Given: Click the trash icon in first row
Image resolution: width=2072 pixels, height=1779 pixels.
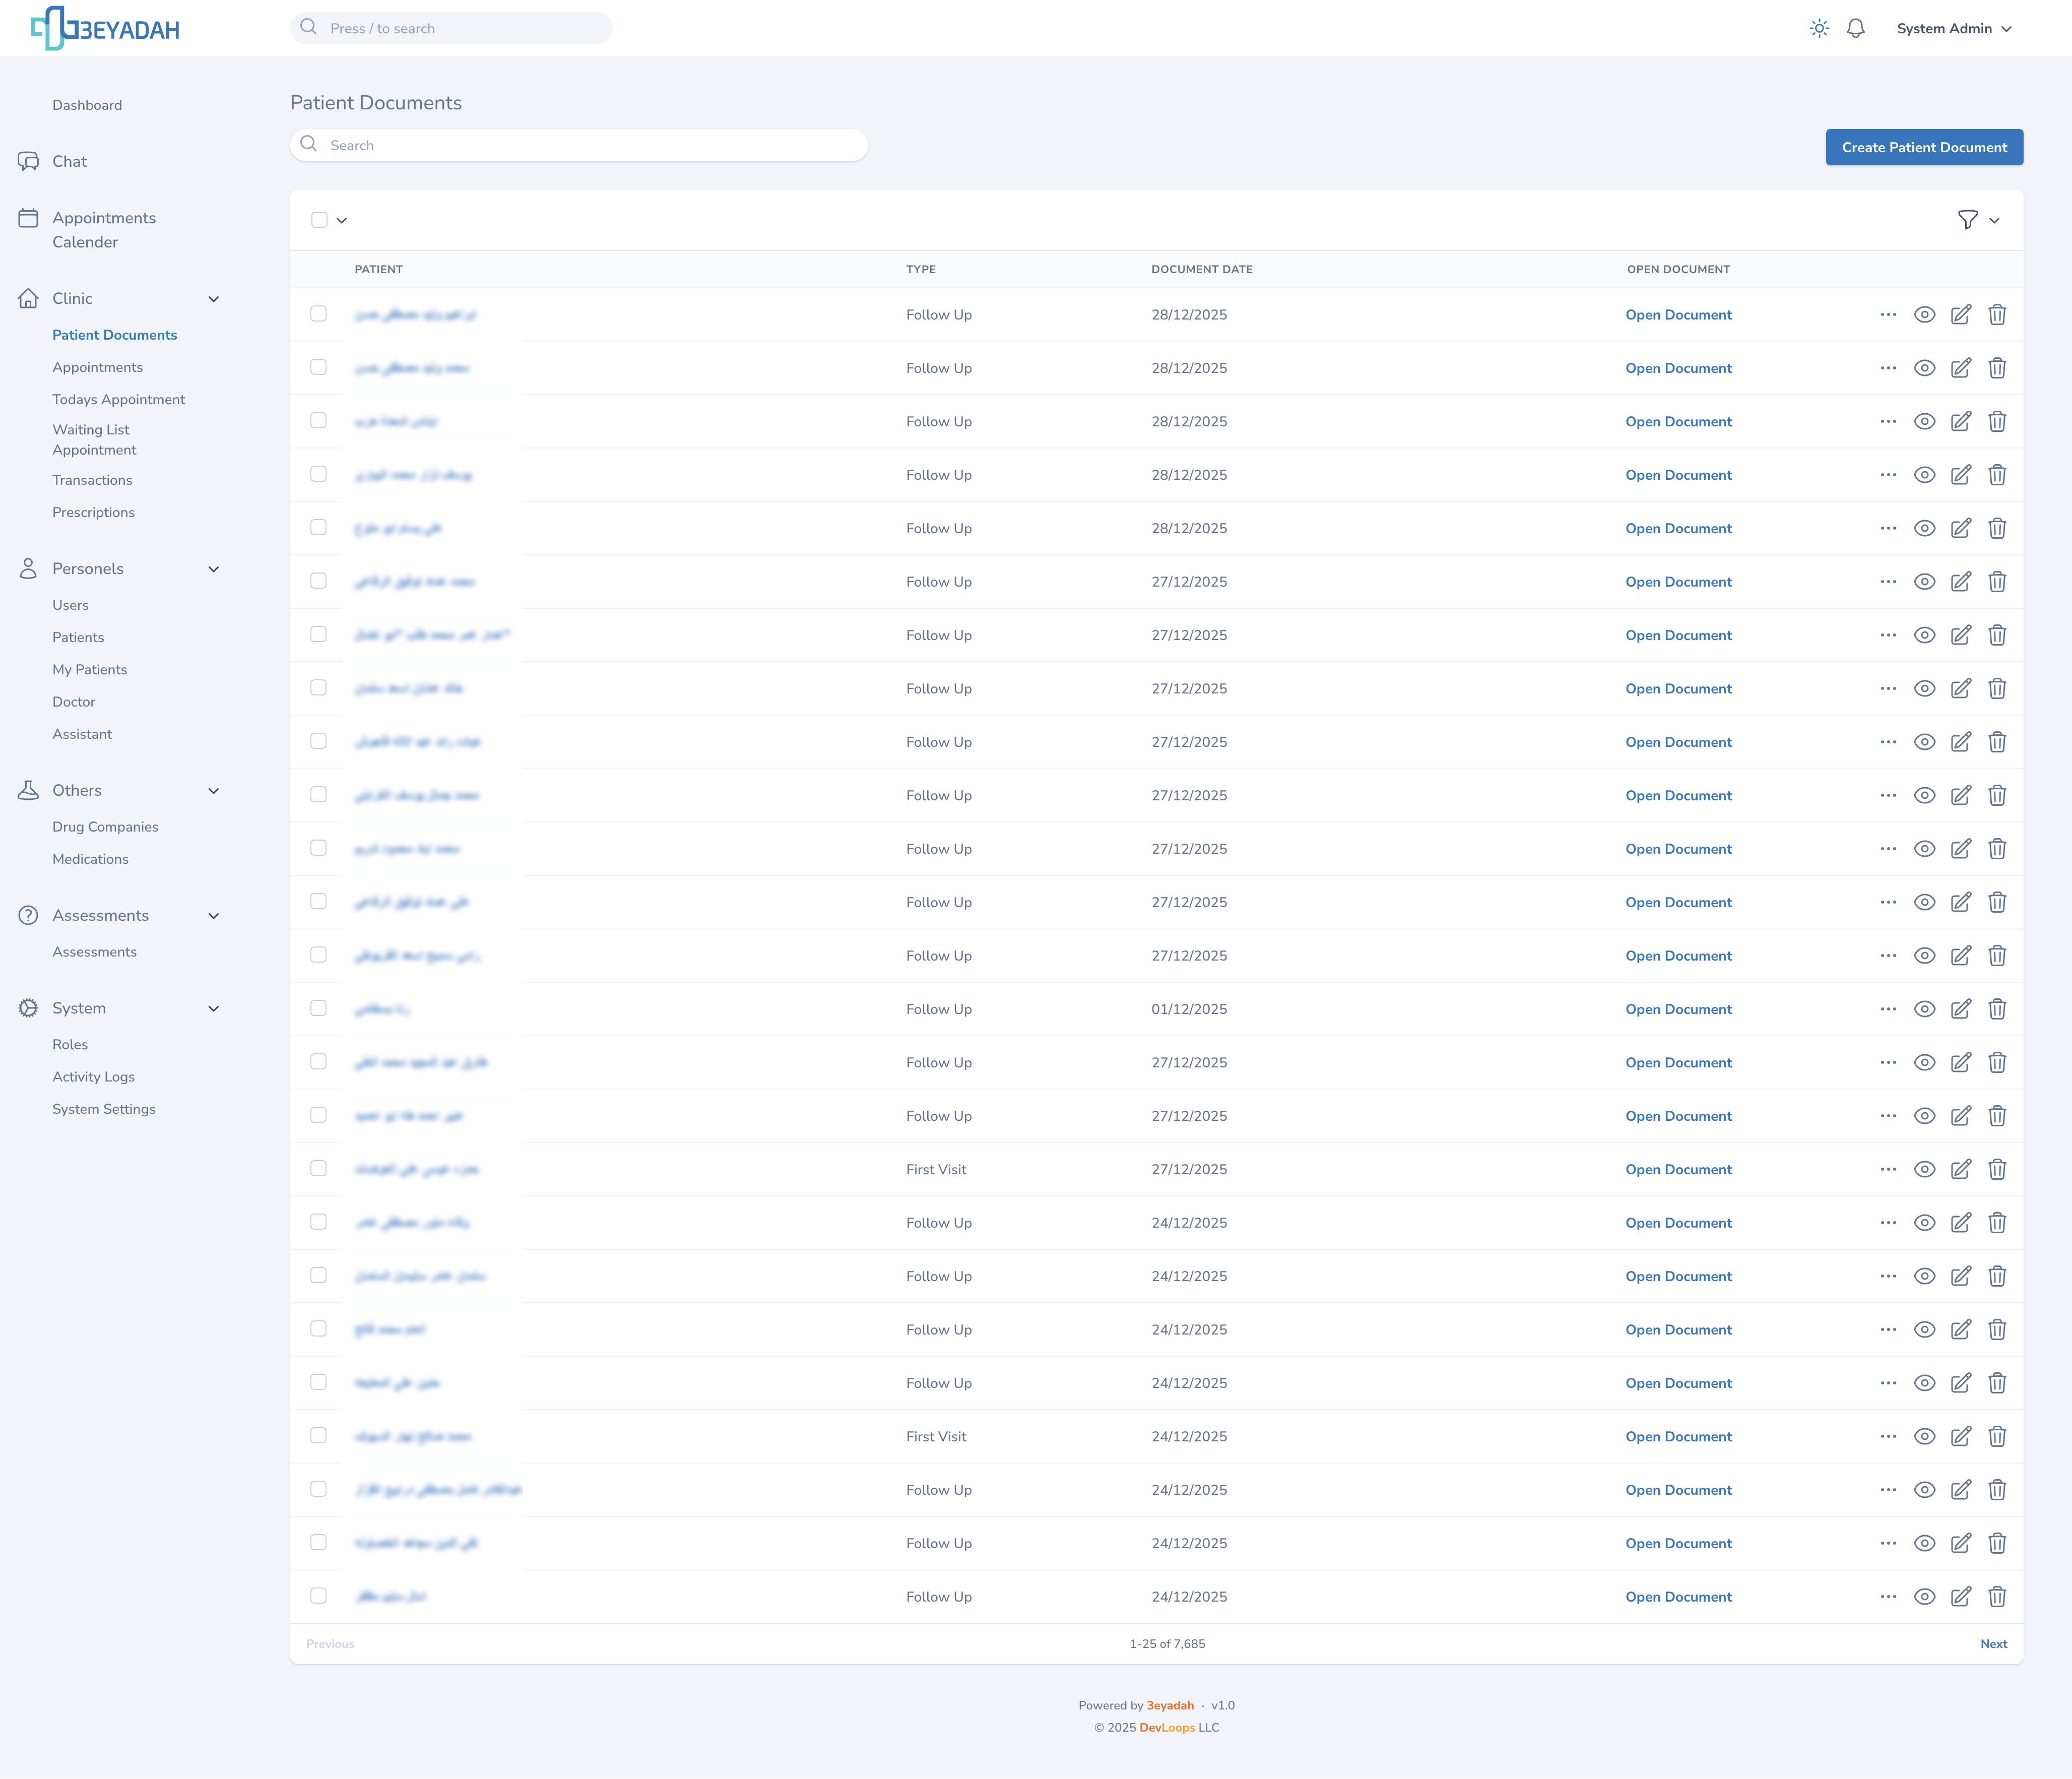Looking at the screenshot, I should coord(1997,315).
